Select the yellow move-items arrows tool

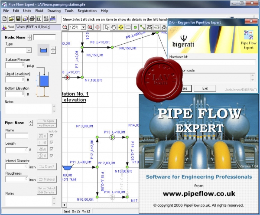point(121,27)
